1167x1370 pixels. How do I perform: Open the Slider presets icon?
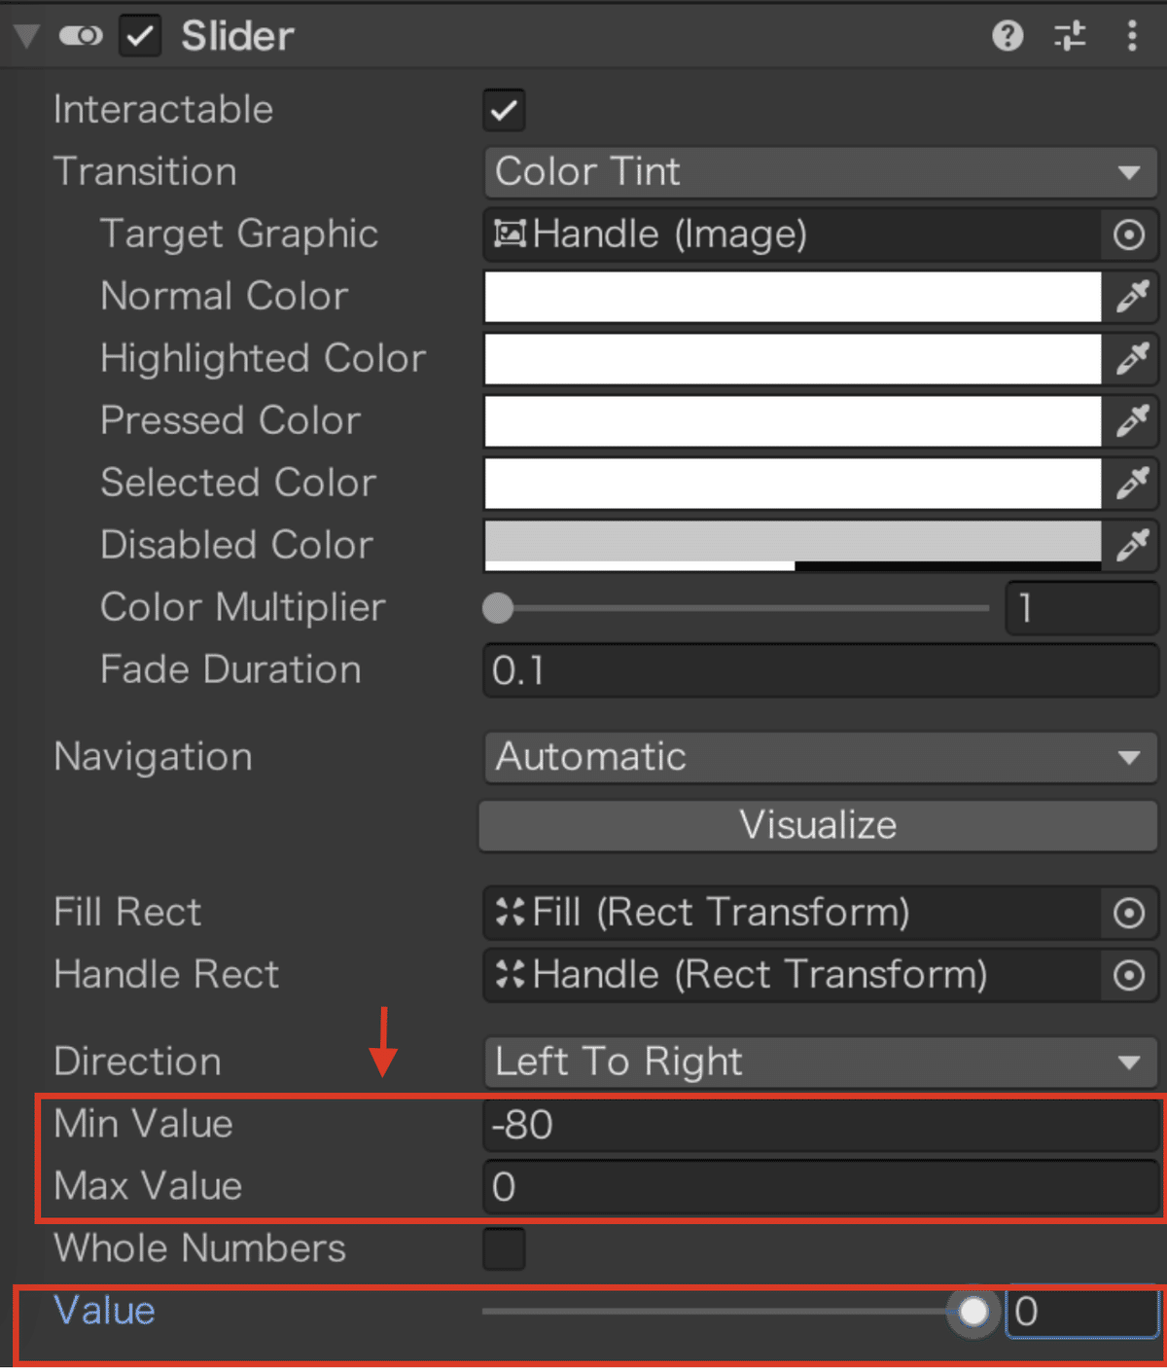click(1070, 37)
